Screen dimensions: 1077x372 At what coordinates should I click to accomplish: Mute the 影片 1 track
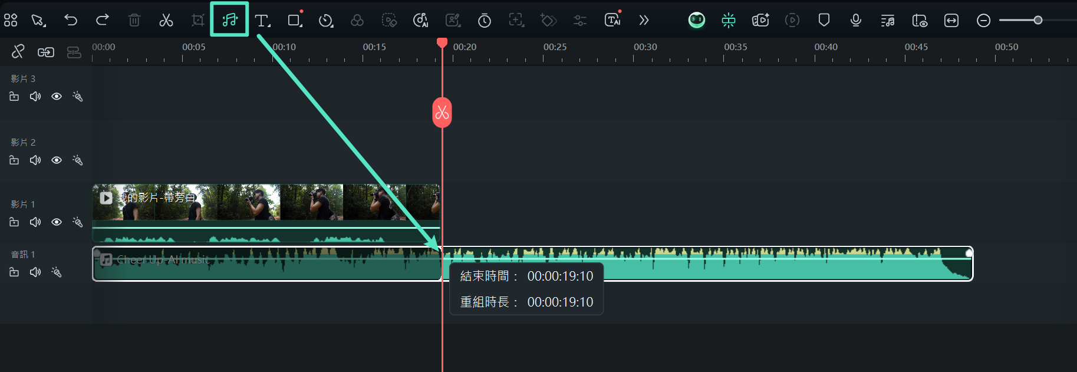35,222
